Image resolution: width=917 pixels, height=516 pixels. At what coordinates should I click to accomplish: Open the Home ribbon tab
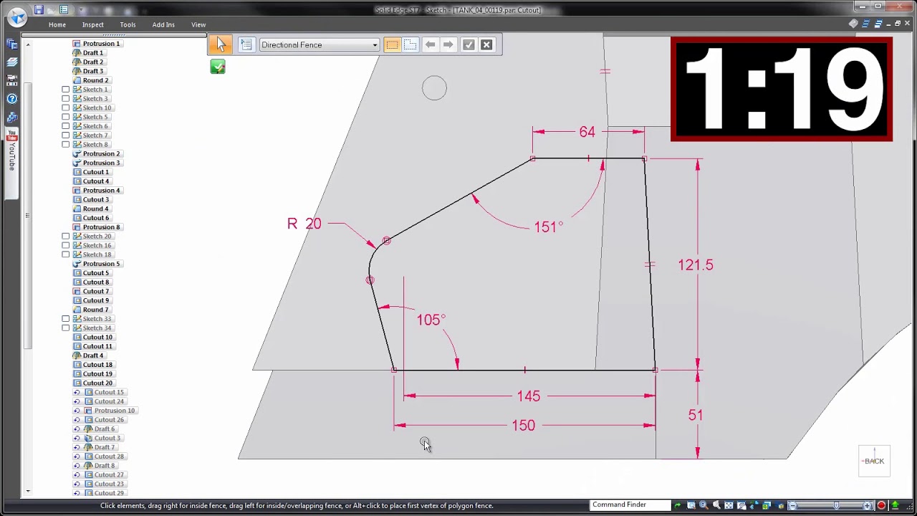pos(57,24)
